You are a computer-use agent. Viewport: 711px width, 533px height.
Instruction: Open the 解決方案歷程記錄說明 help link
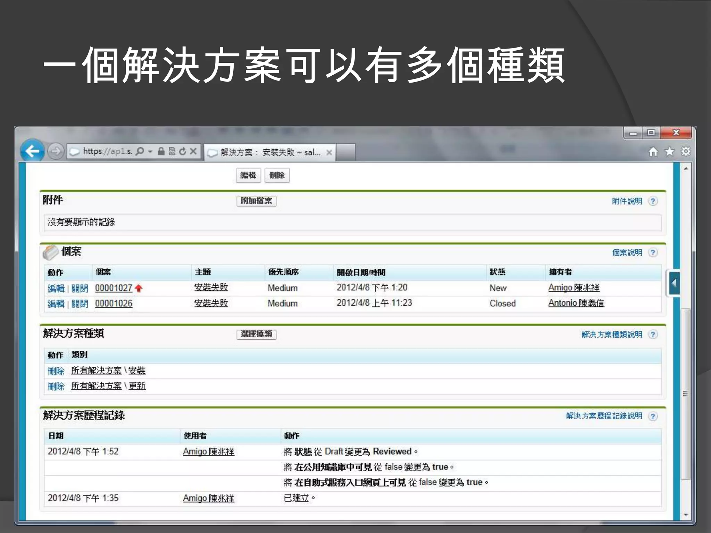[604, 416]
